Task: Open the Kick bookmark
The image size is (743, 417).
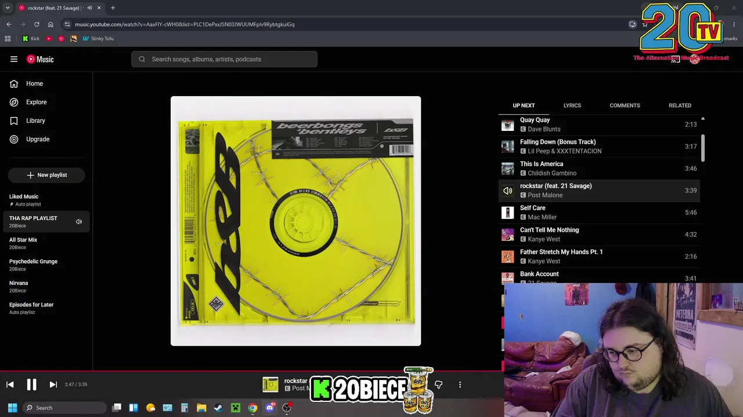Action: coord(31,38)
